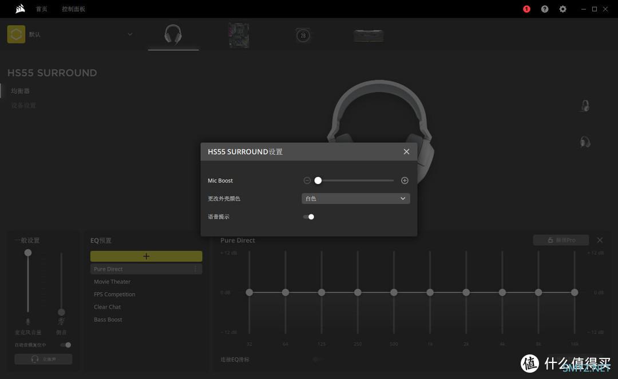This screenshot has height=379, width=618.
Task: Click the 250 Hz EQ band knob
Action: point(358,293)
